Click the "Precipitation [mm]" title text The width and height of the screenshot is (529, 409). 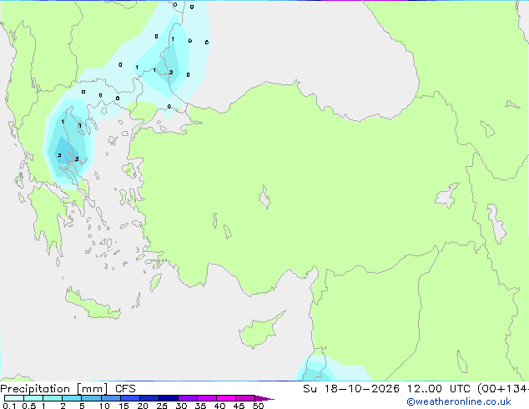click(x=54, y=389)
